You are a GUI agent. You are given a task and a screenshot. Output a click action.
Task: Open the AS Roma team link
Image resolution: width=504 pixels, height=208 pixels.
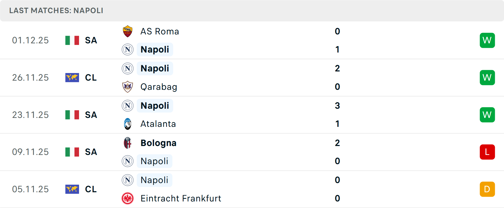[160, 32]
